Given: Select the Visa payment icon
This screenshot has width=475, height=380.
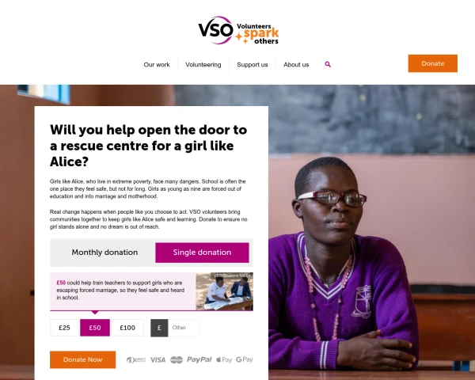Looking at the screenshot, I should (x=158, y=359).
